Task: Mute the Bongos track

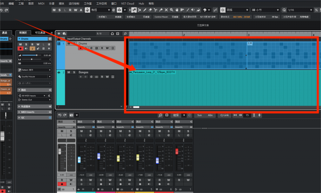Action: (x=69, y=72)
